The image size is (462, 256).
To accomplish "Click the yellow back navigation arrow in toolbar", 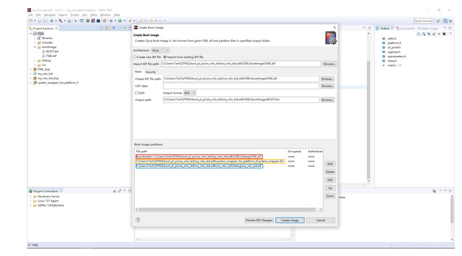I will tap(151, 21).
